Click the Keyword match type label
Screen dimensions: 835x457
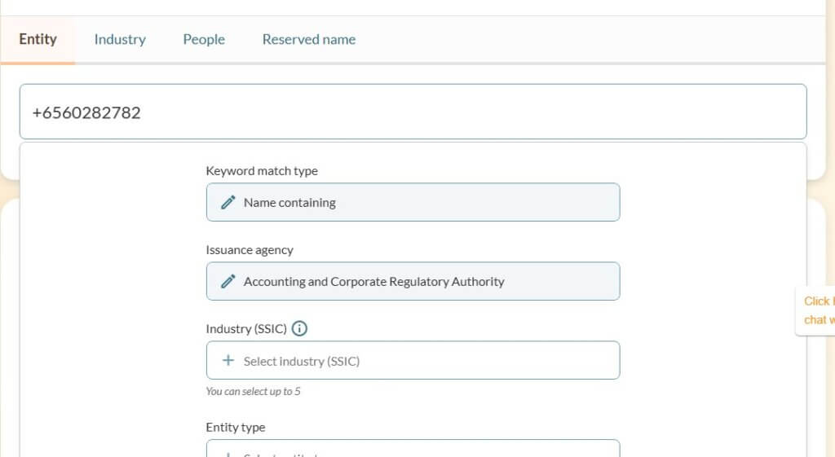[262, 171]
